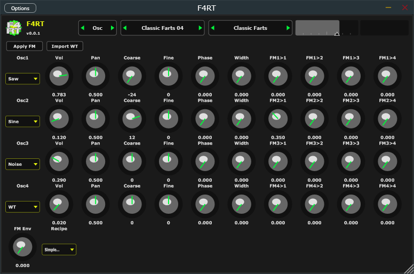Click the Import WT button
This screenshot has width=414, height=274.
pyautogui.click(x=65, y=46)
